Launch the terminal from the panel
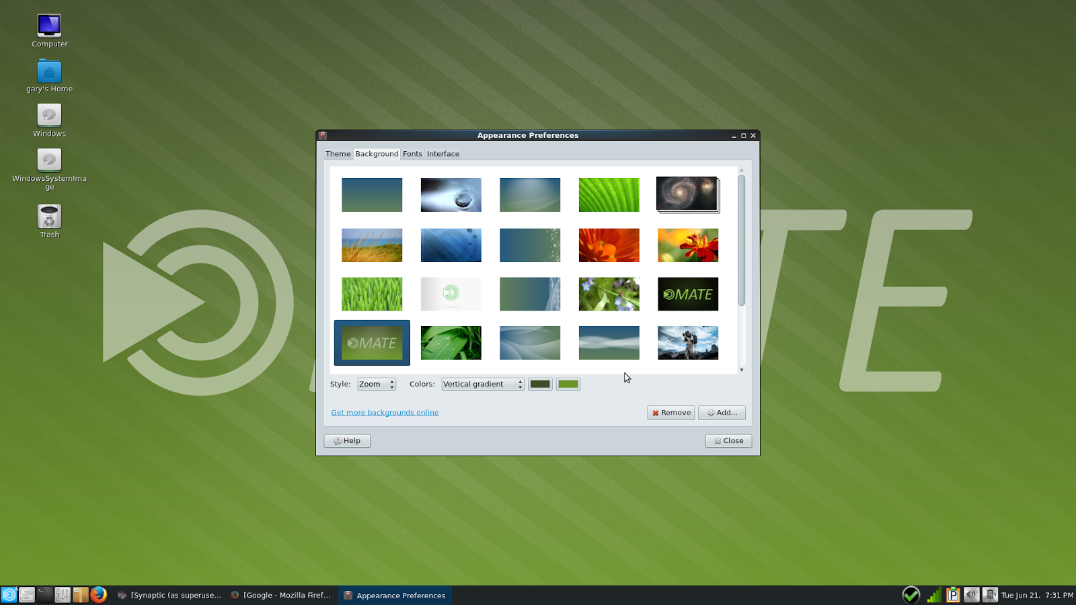1076x605 pixels. 44,595
